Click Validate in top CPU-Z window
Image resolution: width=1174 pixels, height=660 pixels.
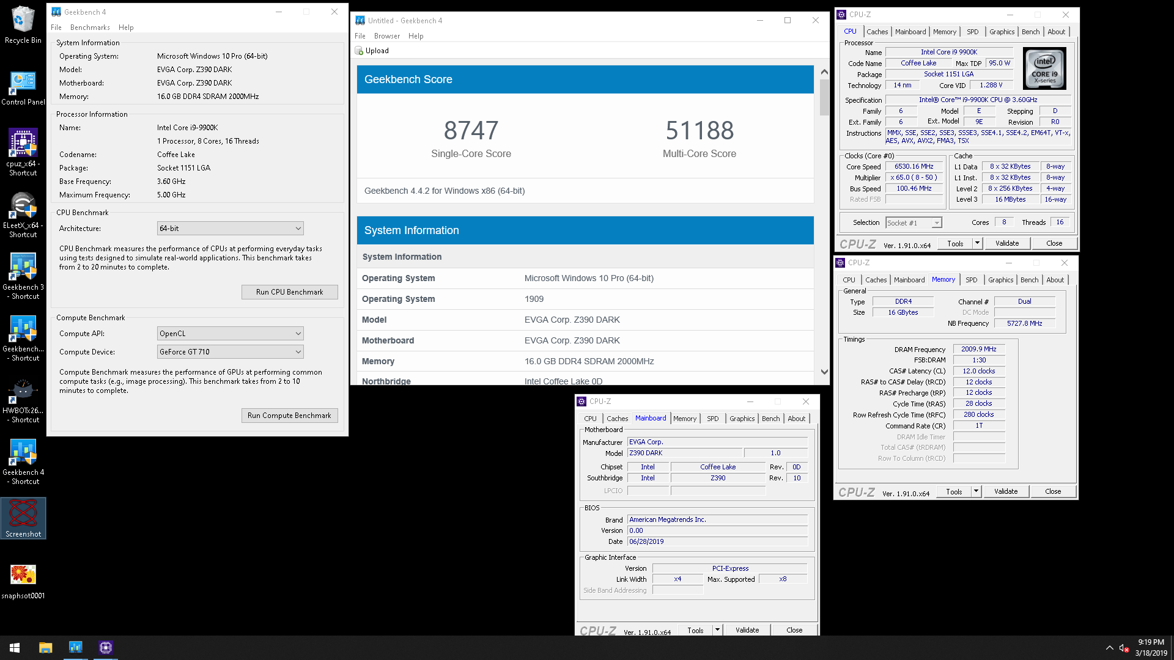[x=1007, y=243]
